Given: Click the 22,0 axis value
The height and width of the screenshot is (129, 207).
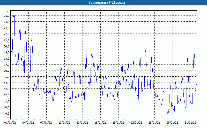Looking at the screenshot, I should (x=7, y=34).
